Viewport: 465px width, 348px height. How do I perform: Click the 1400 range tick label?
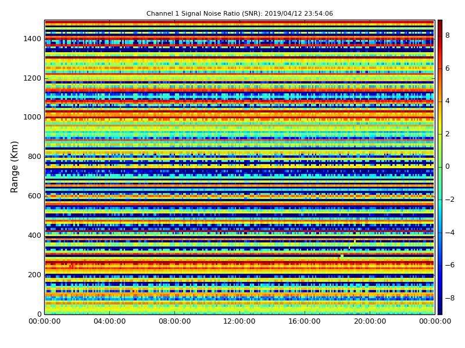point(32,39)
